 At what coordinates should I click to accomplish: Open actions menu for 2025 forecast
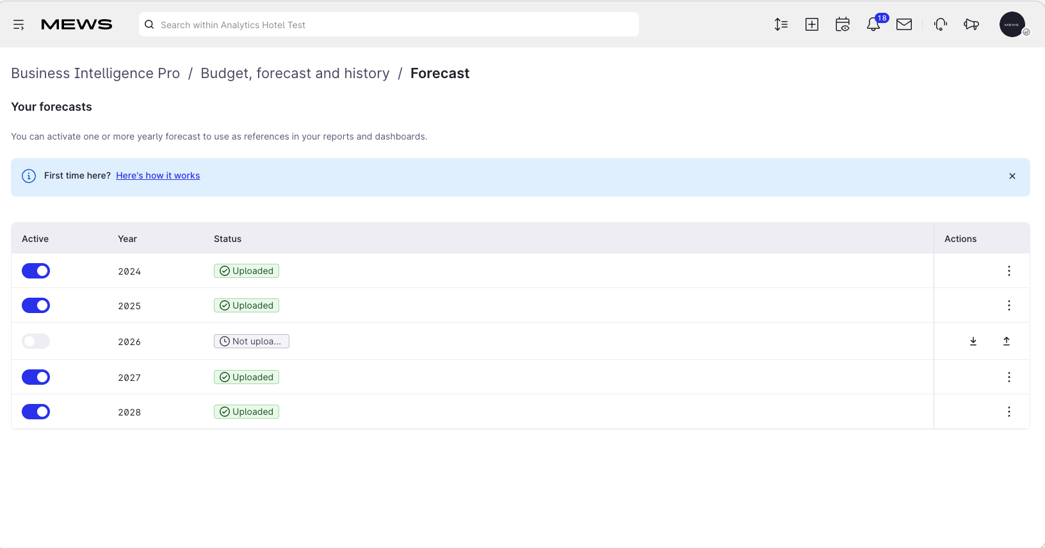pyautogui.click(x=1009, y=305)
